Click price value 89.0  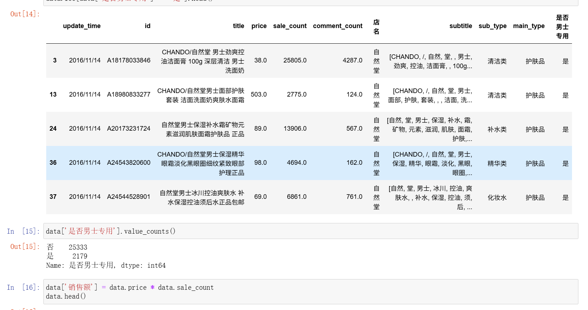(x=260, y=129)
